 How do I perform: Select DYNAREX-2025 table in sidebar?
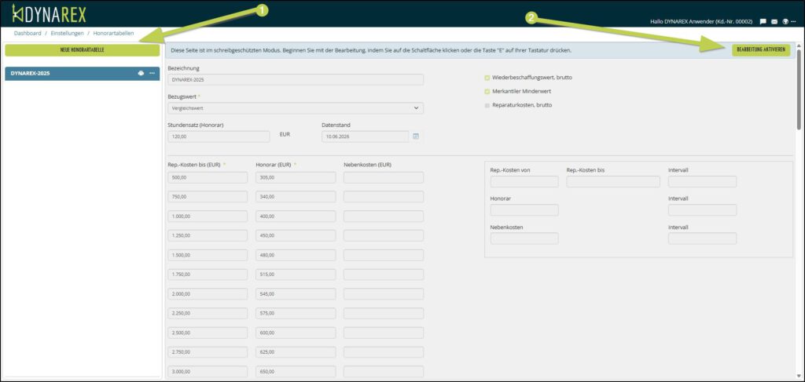click(82, 73)
